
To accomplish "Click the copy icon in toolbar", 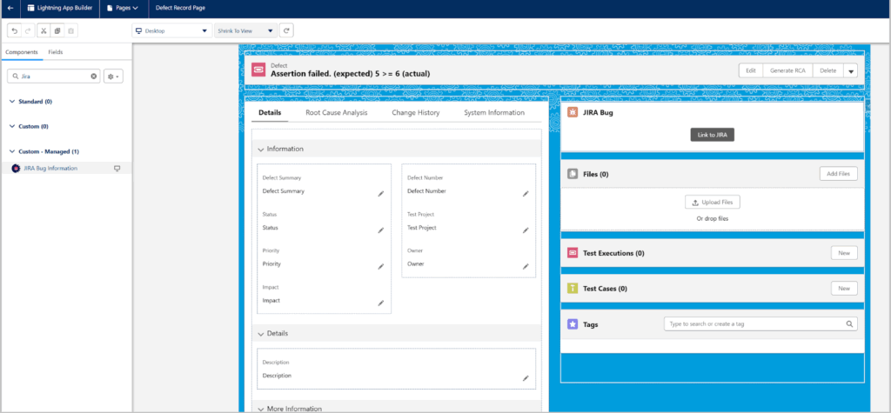I will point(57,30).
